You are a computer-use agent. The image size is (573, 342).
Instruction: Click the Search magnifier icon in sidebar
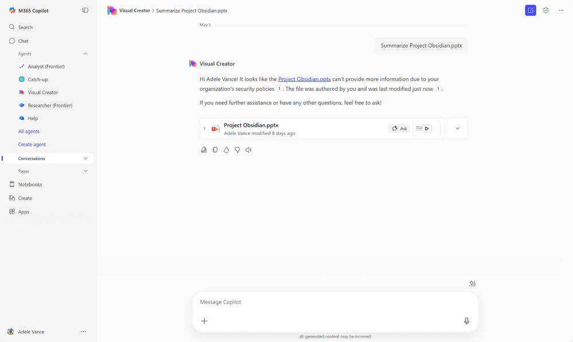(x=12, y=27)
